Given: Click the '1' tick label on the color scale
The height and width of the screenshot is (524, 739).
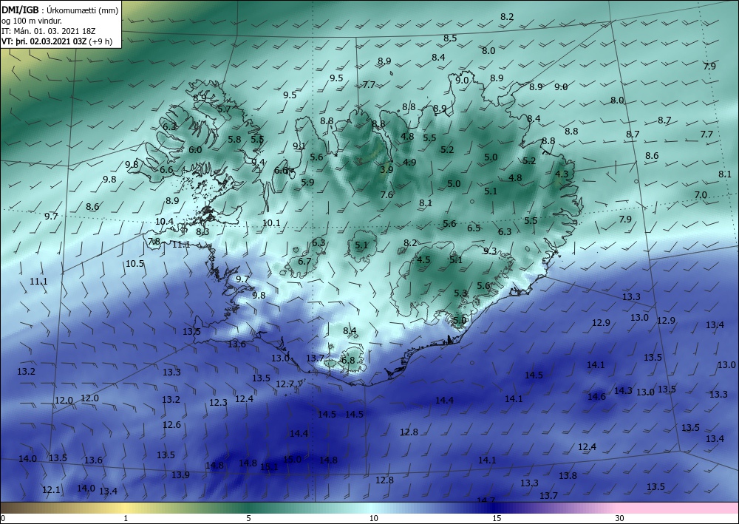Looking at the screenshot, I should (x=126, y=519).
